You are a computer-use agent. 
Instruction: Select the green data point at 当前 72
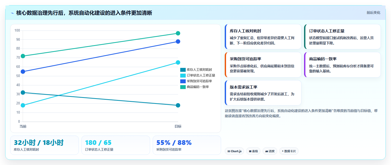(23, 56)
